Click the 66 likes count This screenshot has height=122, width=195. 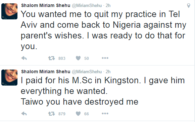click(87, 114)
